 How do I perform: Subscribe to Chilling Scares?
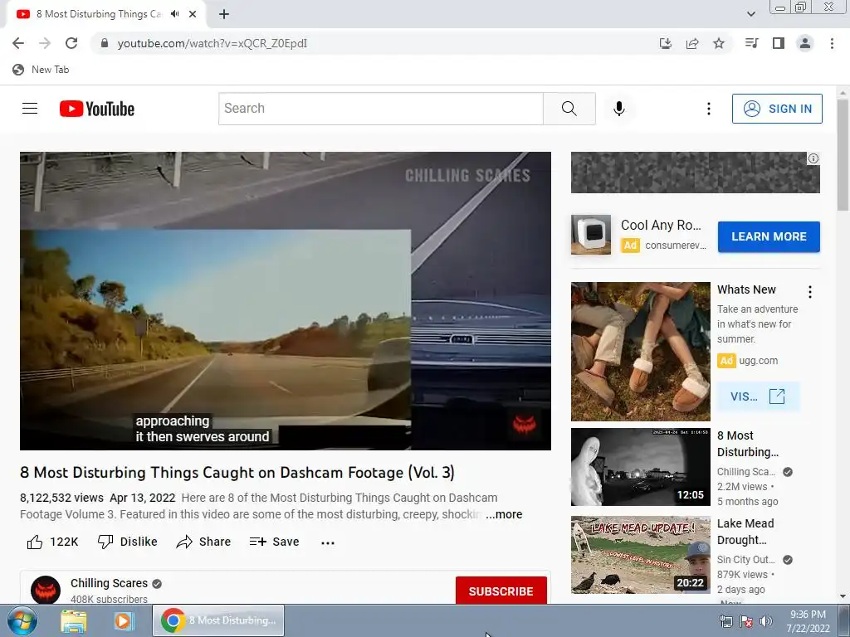[x=501, y=591]
